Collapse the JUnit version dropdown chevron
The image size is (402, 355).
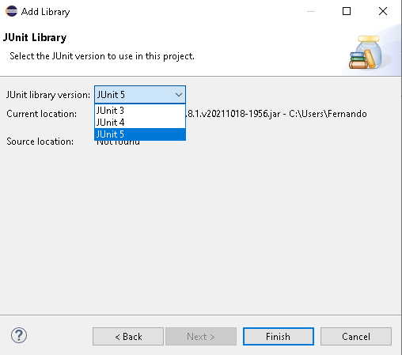179,95
